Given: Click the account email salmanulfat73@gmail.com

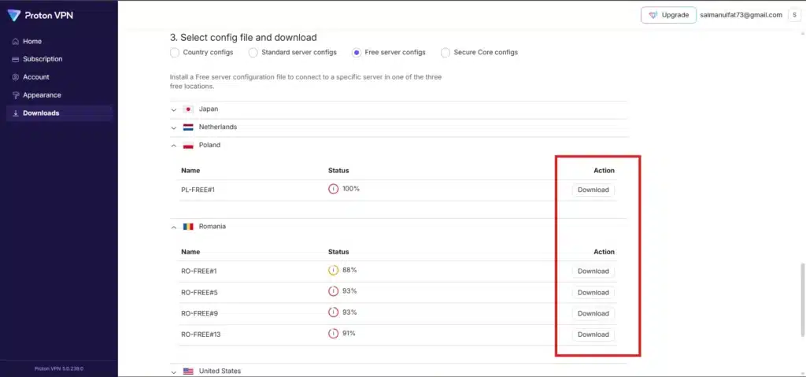Looking at the screenshot, I should click(741, 16).
